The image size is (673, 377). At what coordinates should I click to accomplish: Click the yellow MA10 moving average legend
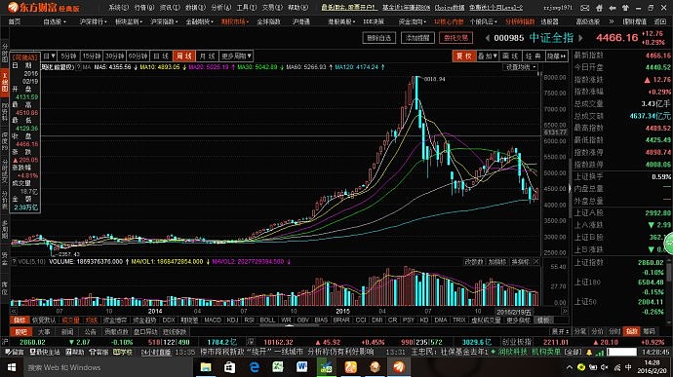tap(159, 67)
